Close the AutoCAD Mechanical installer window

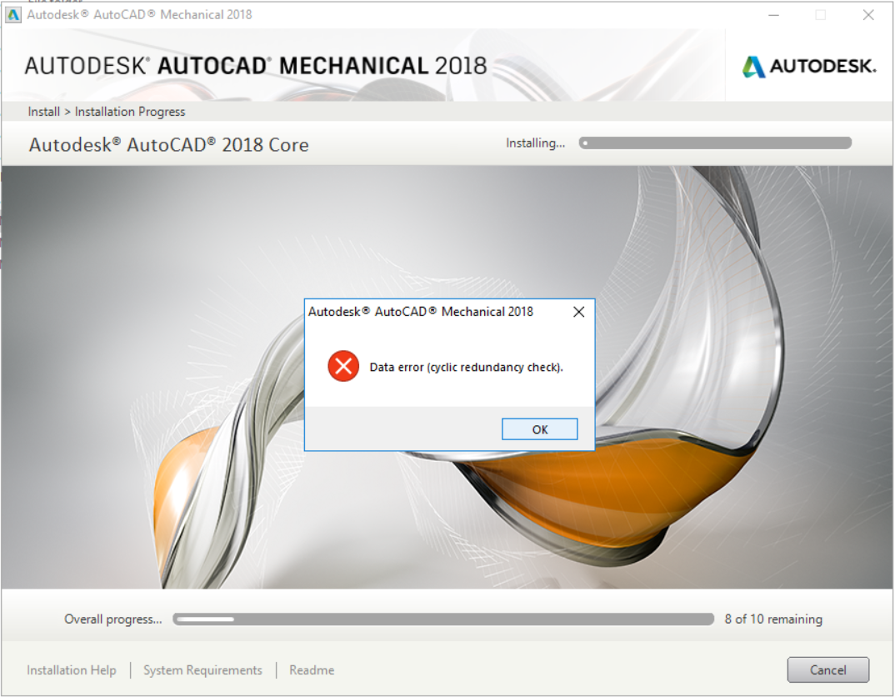[x=867, y=15]
